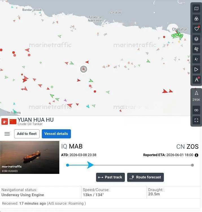This screenshot has width=202, height=212.
Task: Select the distance measure compass tool
Action: click(x=196, y=80)
